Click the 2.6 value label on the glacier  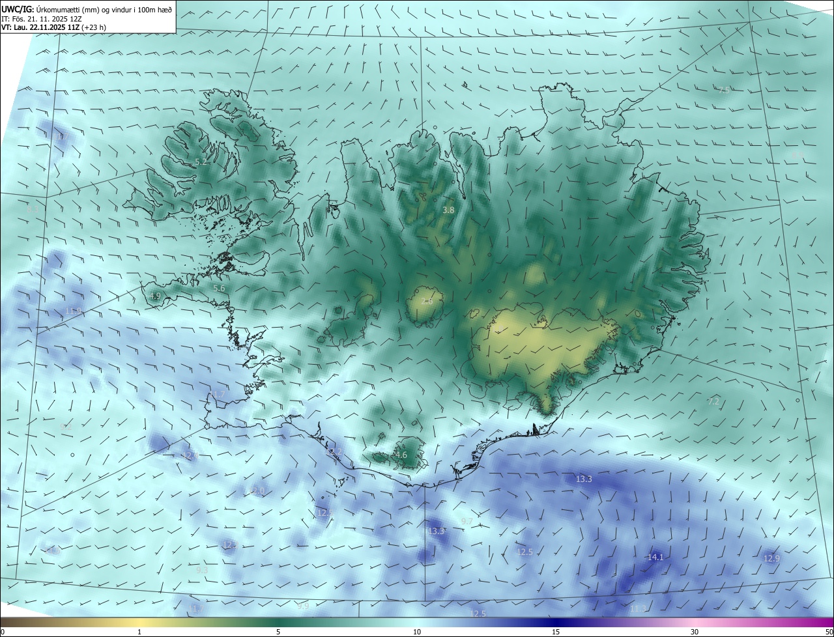(x=427, y=301)
